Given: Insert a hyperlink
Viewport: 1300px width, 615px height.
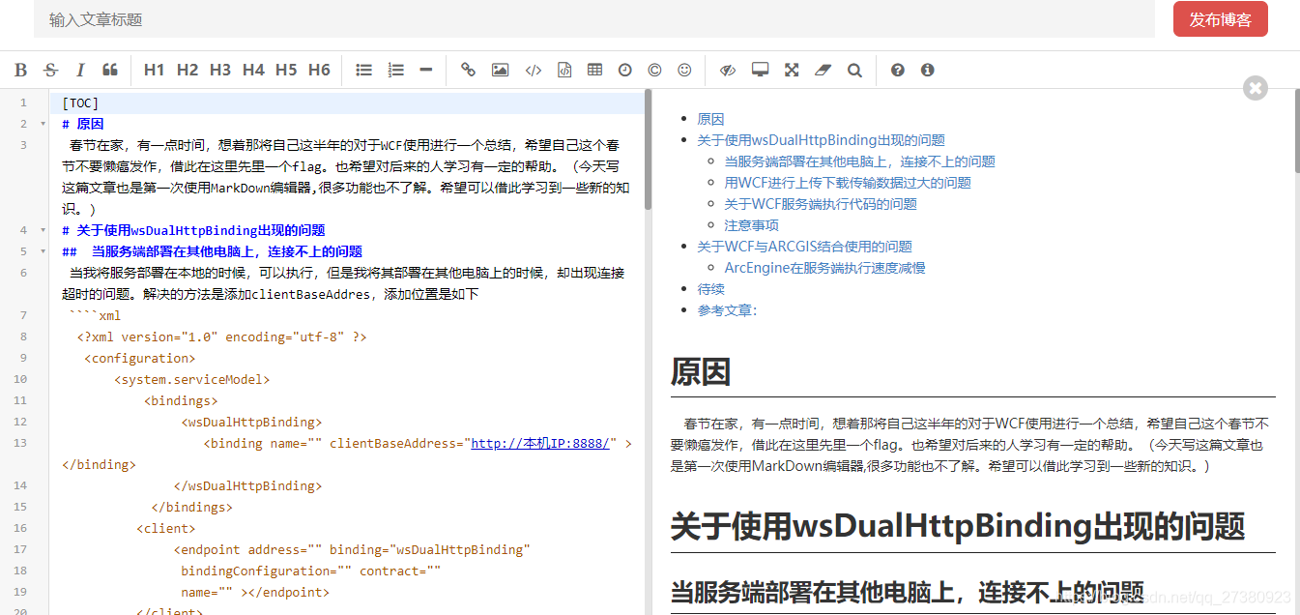Looking at the screenshot, I should pyautogui.click(x=469, y=70).
